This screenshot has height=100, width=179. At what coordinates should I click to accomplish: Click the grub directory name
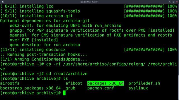[x=70, y=88]
